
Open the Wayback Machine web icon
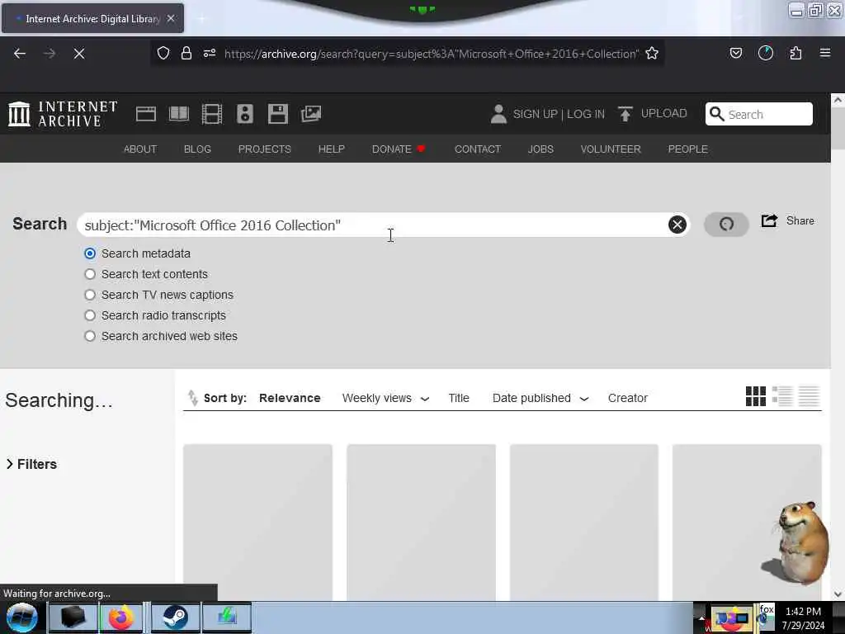(x=145, y=114)
